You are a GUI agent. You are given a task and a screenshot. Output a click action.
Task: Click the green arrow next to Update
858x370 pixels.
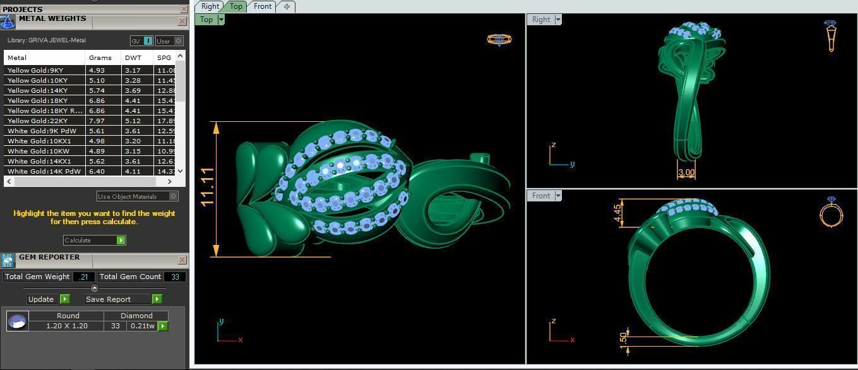click(64, 299)
